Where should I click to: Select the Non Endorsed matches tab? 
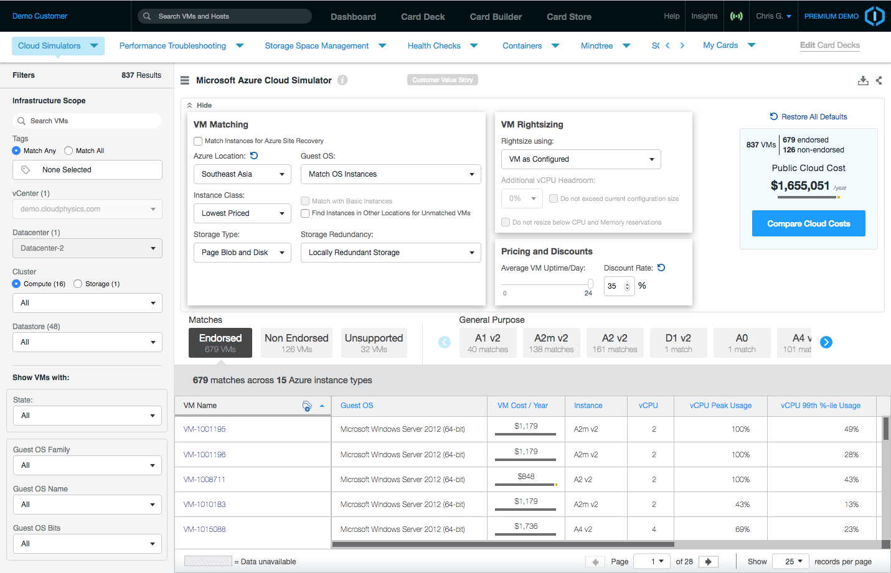pos(296,343)
